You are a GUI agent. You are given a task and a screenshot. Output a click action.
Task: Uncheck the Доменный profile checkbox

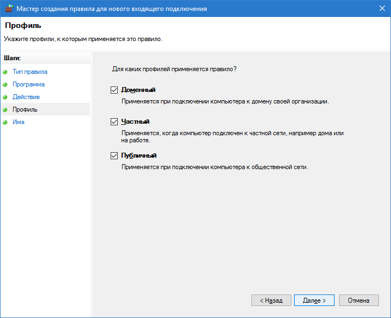coord(114,90)
